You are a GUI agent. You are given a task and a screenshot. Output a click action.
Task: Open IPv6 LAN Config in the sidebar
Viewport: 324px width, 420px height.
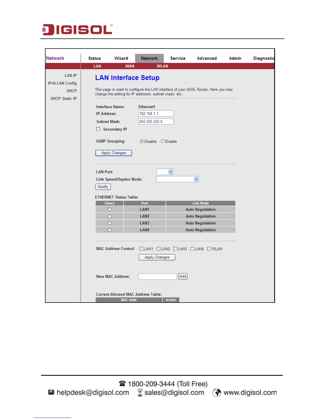[62, 83]
